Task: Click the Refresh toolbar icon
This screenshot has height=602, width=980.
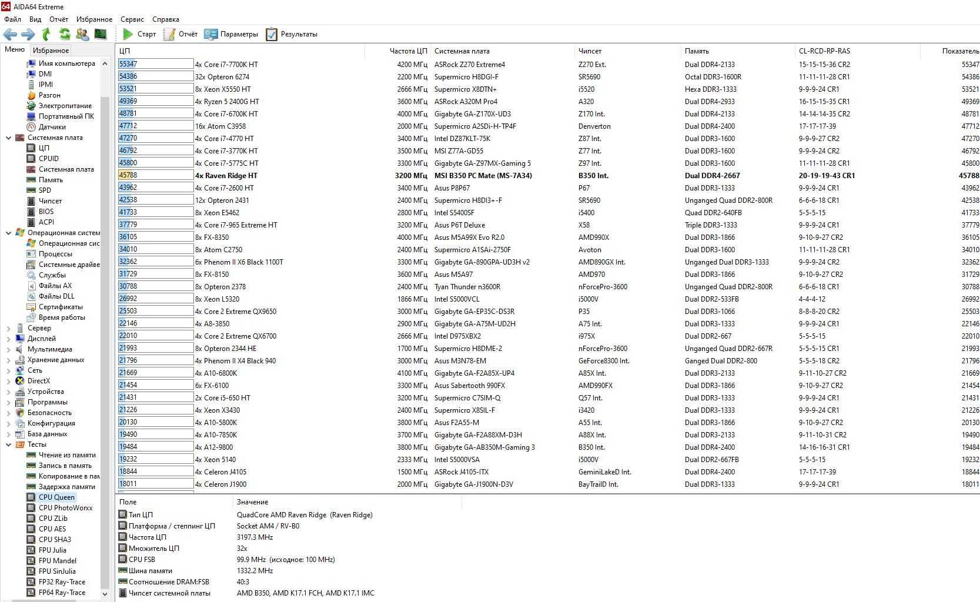Action: [x=65, y=34]
